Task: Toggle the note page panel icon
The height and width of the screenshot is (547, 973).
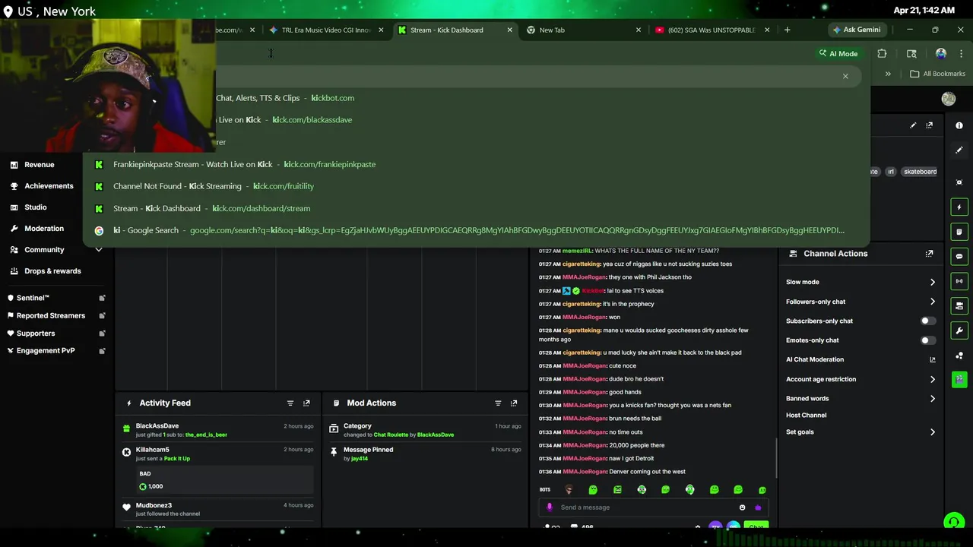Action: [x=959, y=232]
